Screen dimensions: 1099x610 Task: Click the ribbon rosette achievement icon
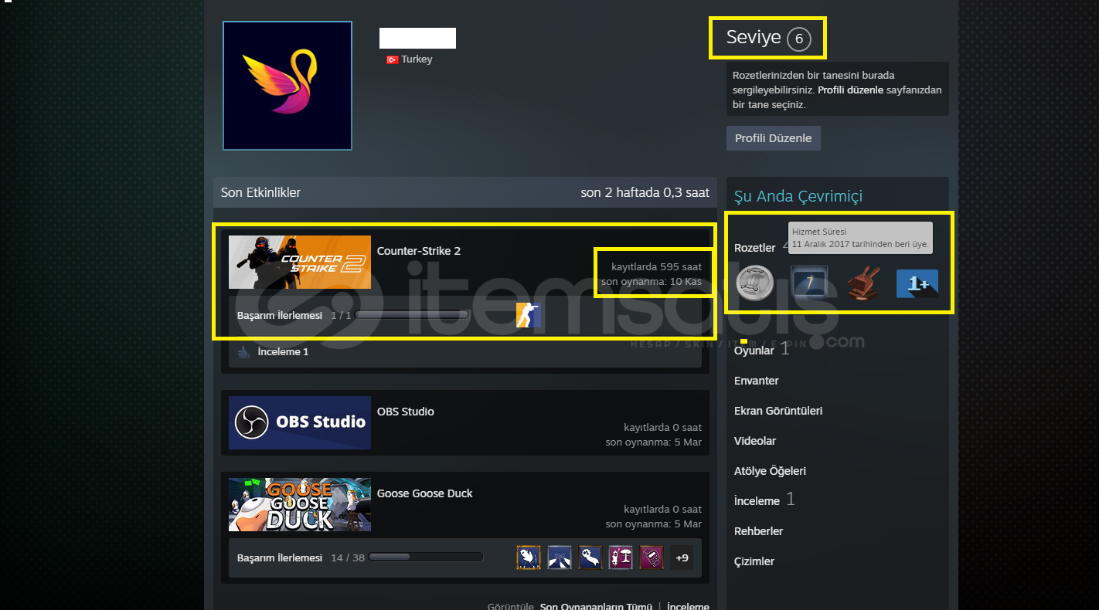[x=590, y=557]
